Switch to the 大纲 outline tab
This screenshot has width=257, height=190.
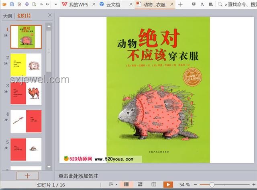click(7, 16)
